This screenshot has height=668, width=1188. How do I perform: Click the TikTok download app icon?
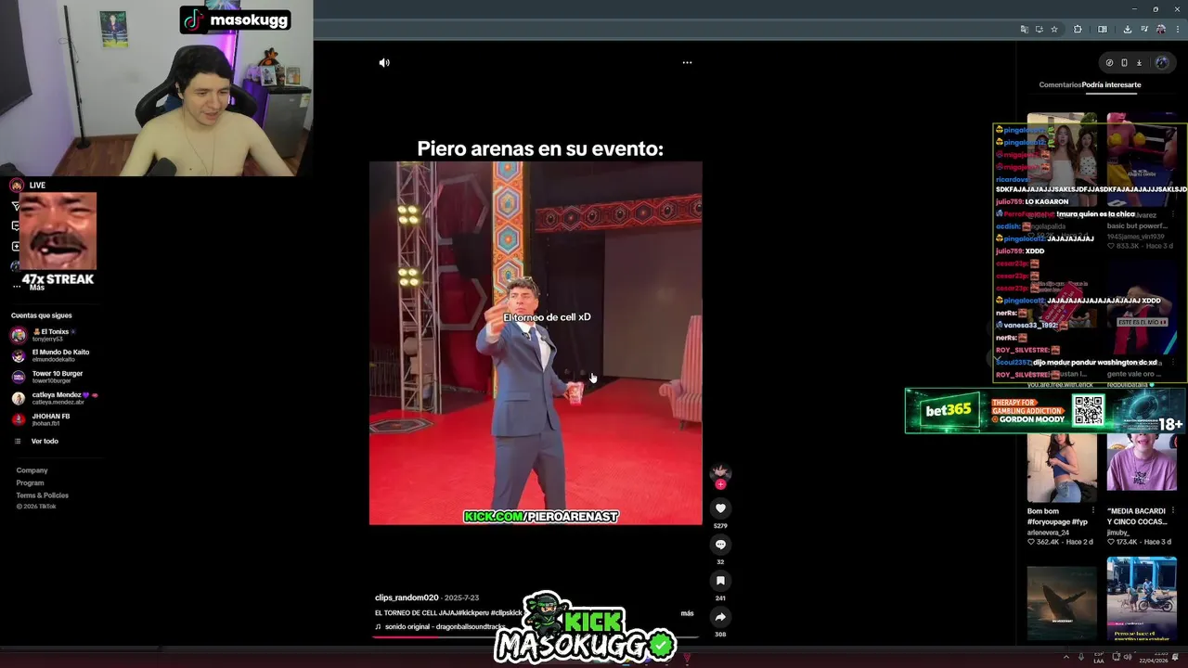1139,63
